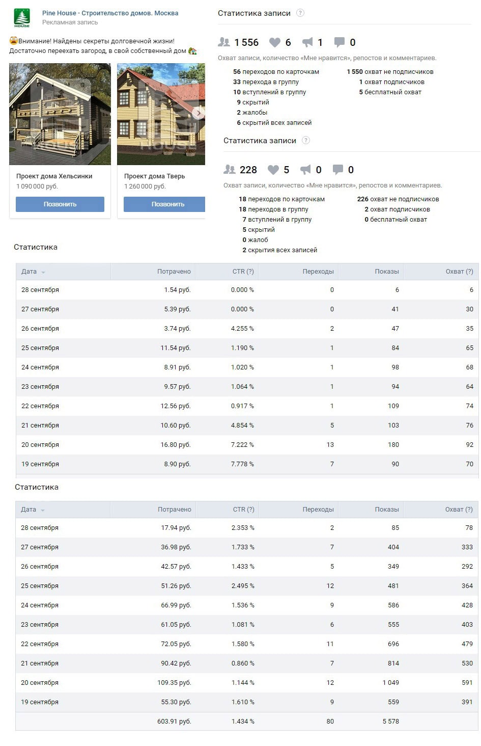Click the Pine House logo avatar
Screen dimensions: 481x746
(x=21, y=18)
